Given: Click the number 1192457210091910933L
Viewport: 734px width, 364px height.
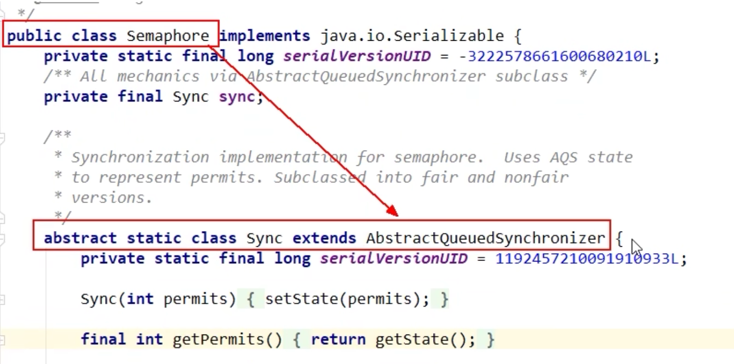Looking at the screenshot, I should (x=586, y=259).
